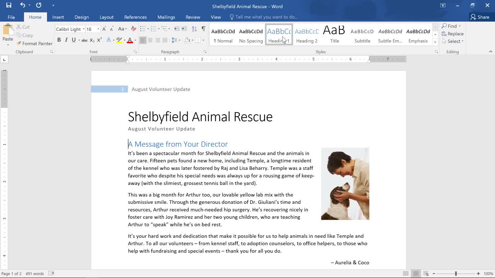Justify the paragraph text
The height and width of the screenshot is (278, 495).
click(165, 40)
